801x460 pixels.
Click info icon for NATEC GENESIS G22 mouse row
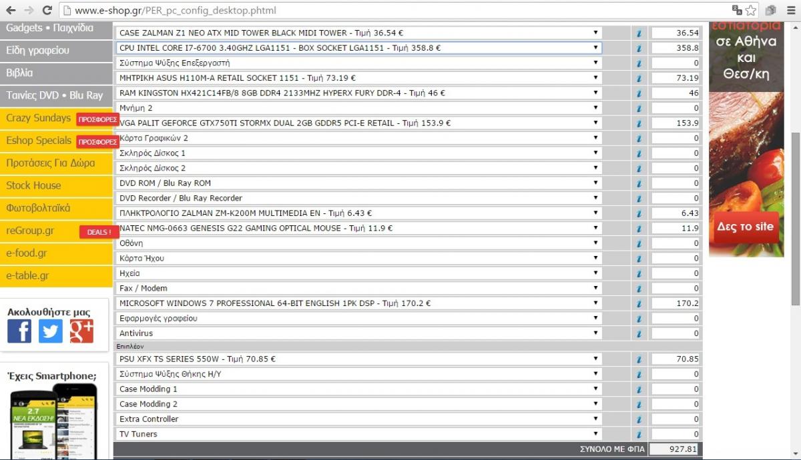coord(639,228)
